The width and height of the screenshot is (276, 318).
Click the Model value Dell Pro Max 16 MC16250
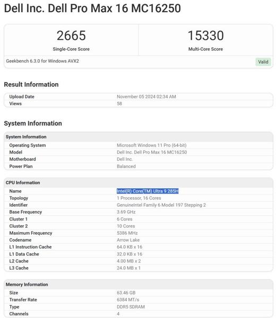(152, 152)
